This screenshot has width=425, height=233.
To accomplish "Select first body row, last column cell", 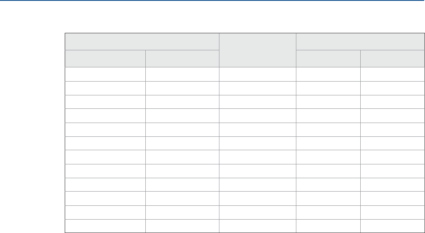I will click(391, 74).
